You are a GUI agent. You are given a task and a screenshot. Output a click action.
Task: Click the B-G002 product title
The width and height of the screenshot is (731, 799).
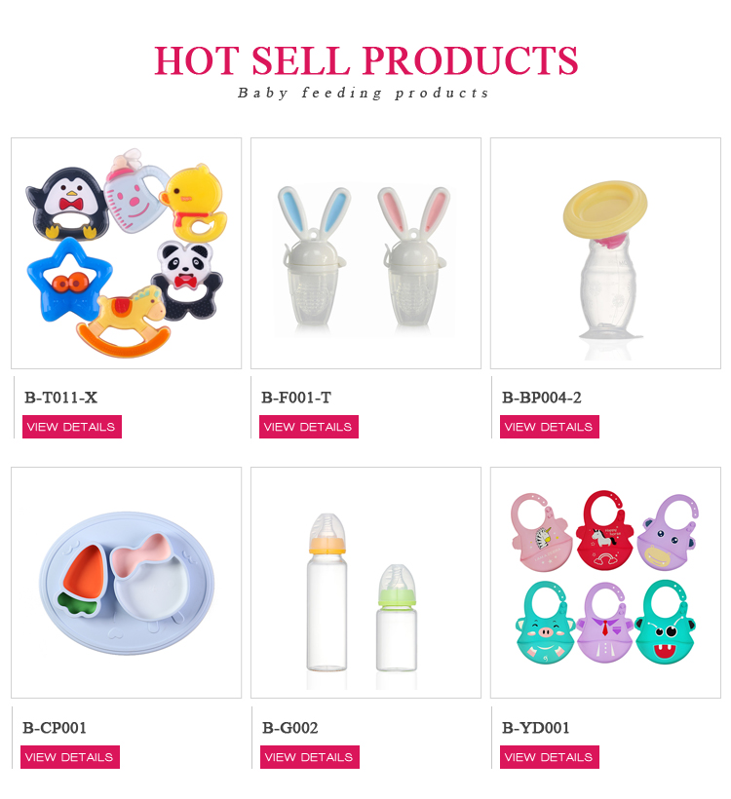click(x=290, y=728)
